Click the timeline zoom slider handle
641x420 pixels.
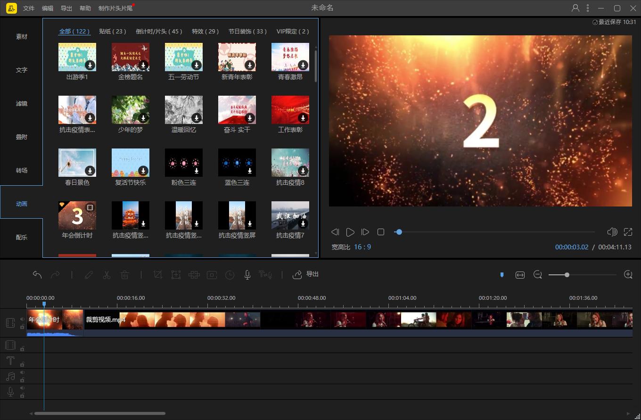pos(567,275)
